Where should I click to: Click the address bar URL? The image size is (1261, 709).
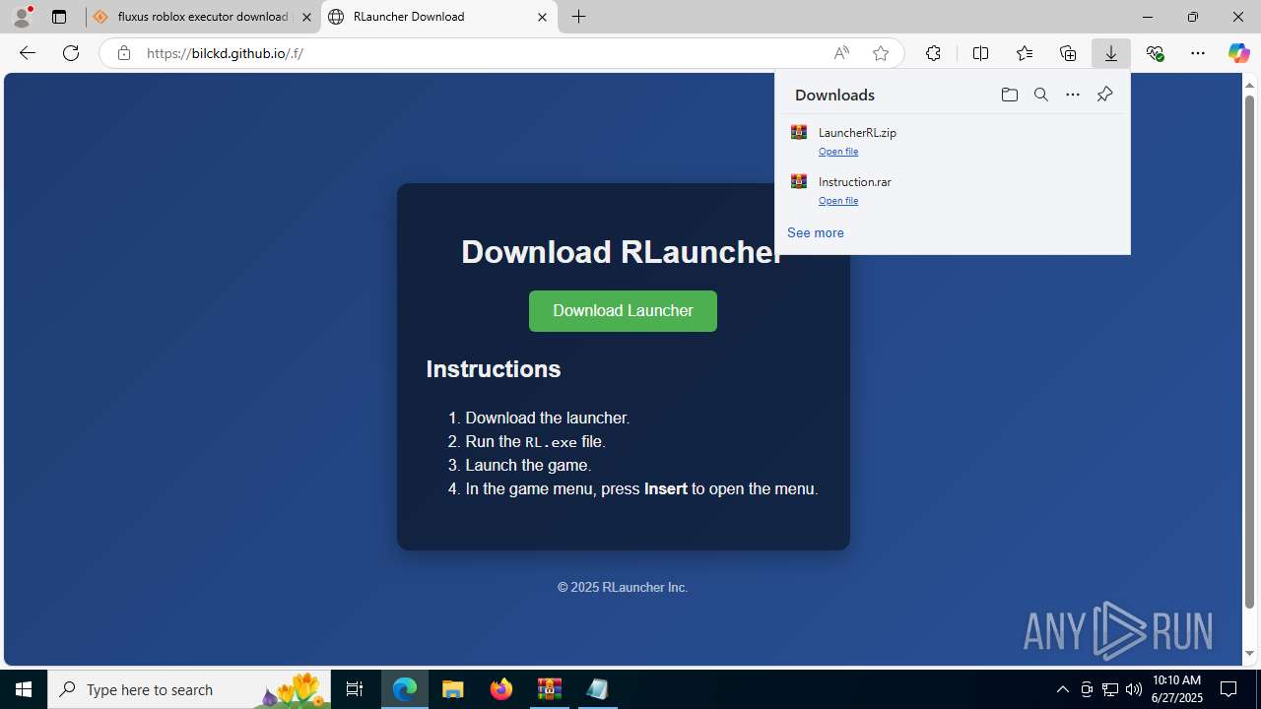[x=225, y=53]
